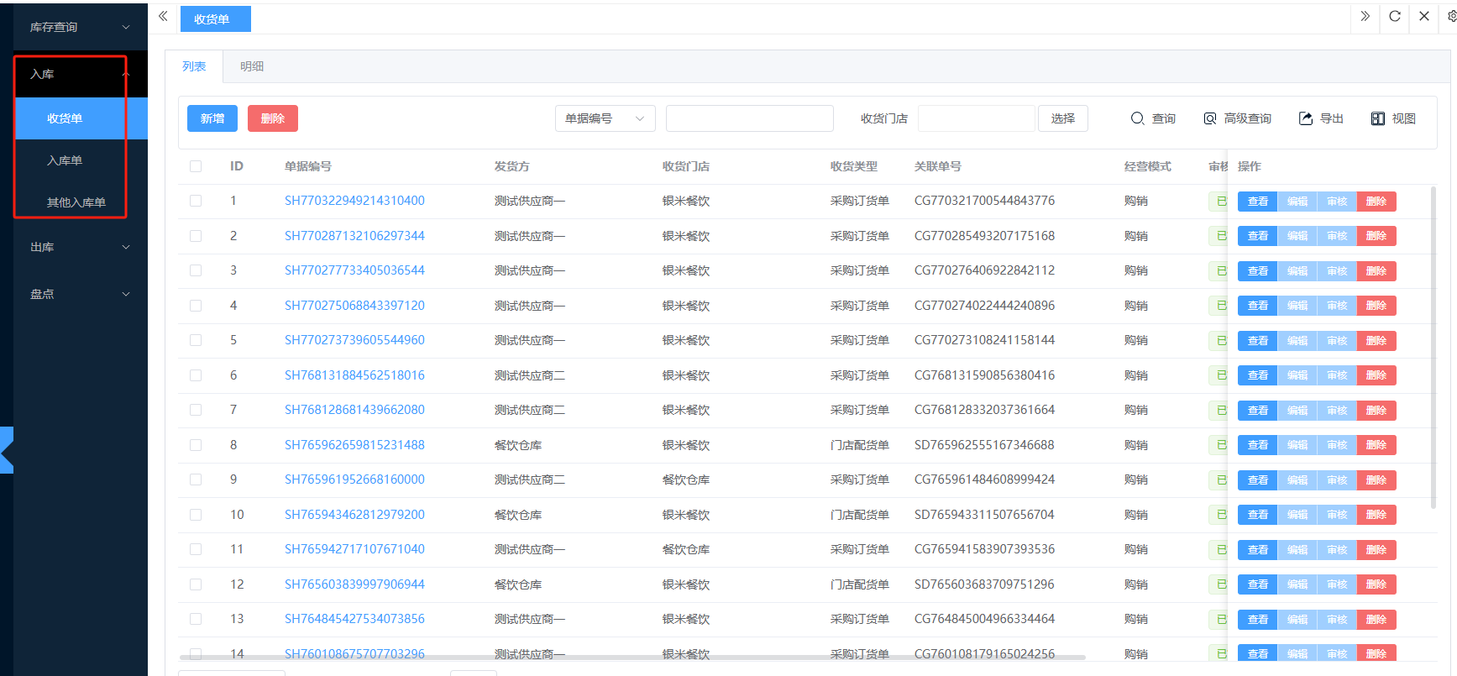The width and height of the screenshot is (1457, 676).
Task: Click the horizontal scrollbar under the table
Action: point(632,657)
